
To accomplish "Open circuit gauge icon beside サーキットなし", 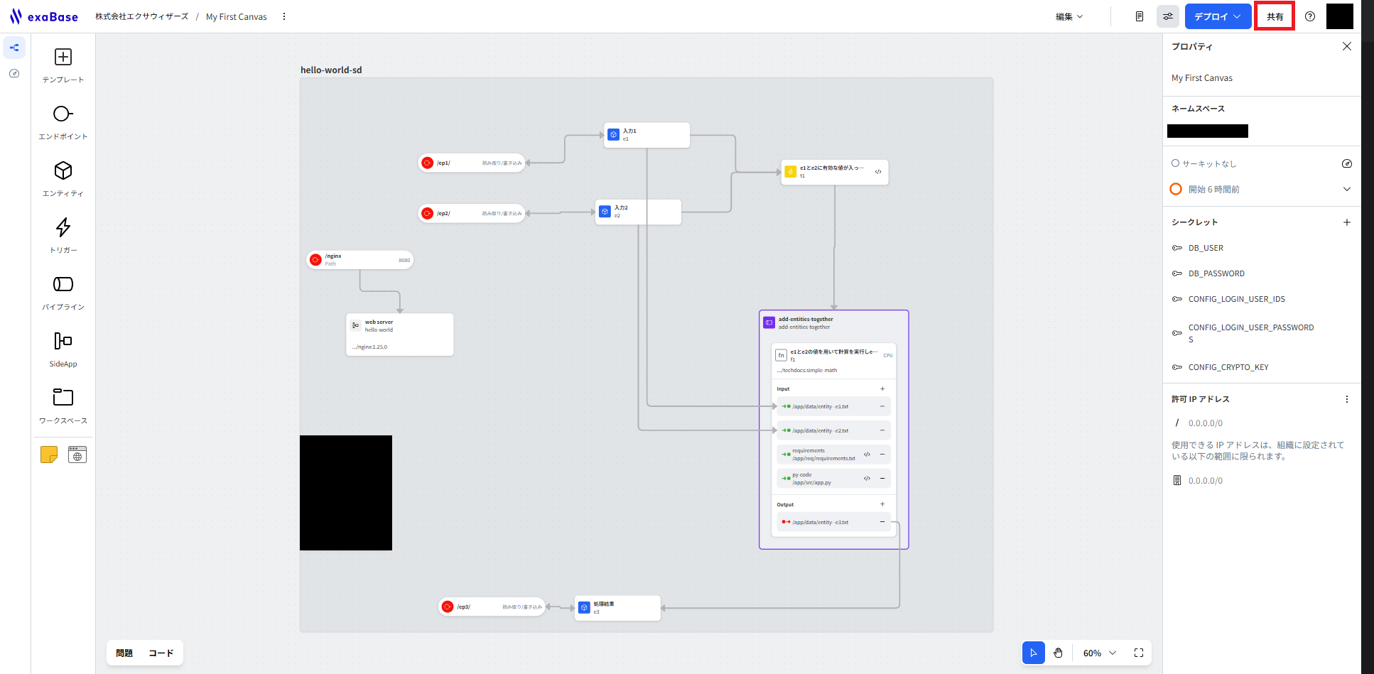I will tap(1346, 163).
